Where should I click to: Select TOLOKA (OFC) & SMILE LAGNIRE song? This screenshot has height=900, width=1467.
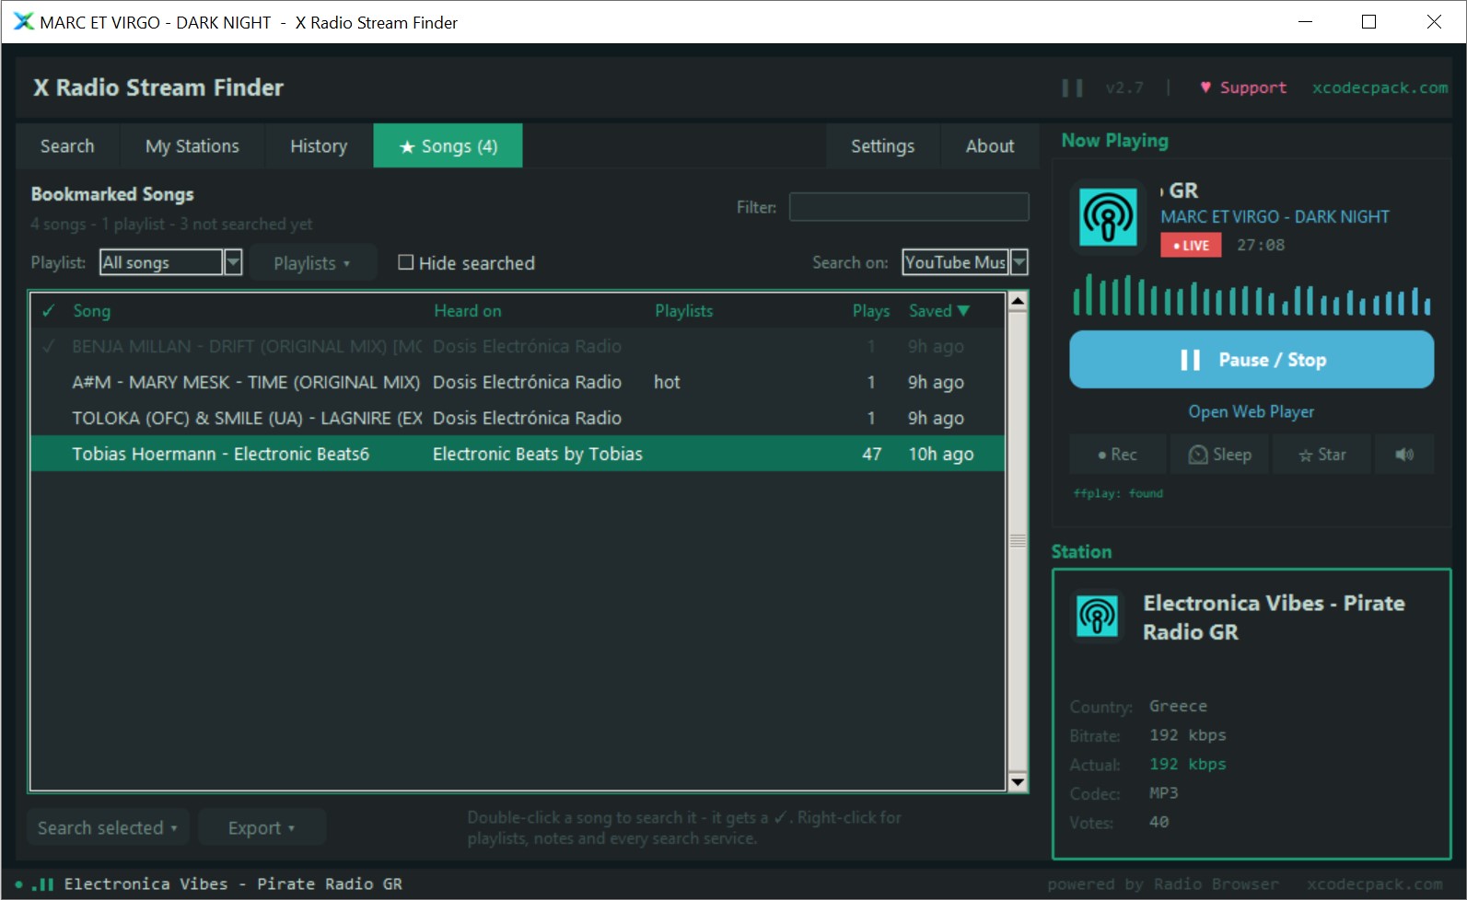click(518, 419)
